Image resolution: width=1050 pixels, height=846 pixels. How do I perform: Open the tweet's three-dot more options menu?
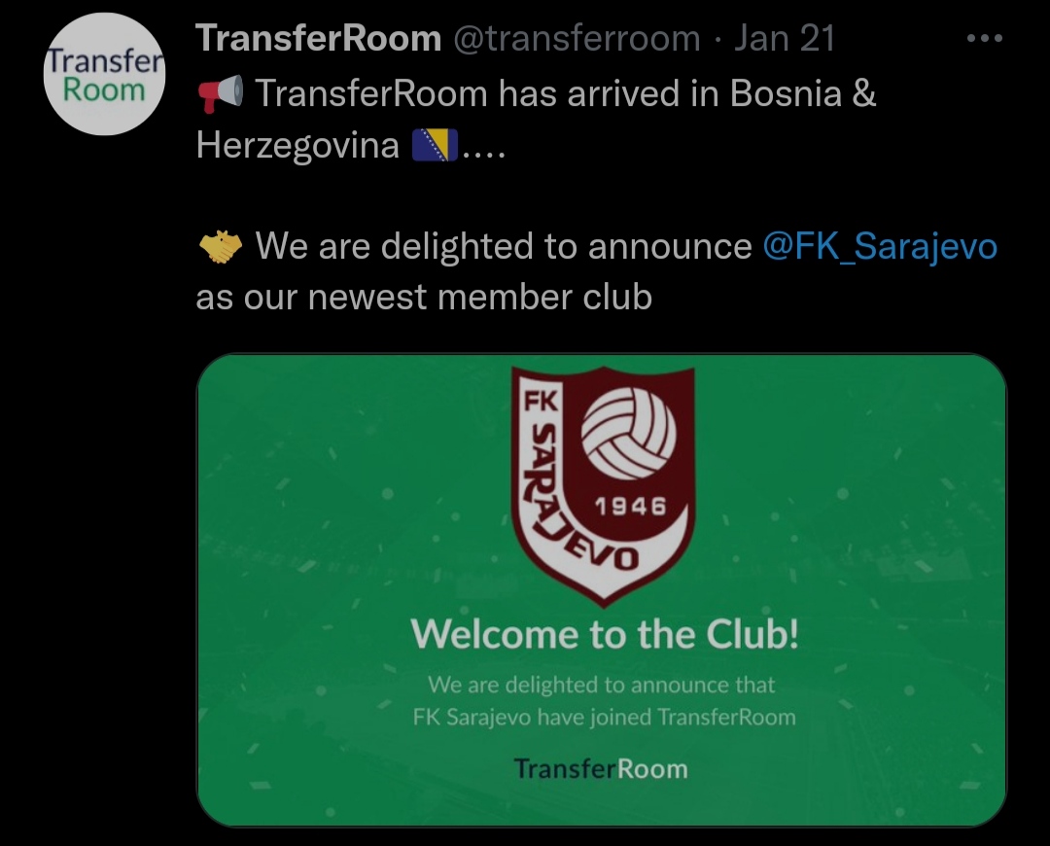coord(984,38)
